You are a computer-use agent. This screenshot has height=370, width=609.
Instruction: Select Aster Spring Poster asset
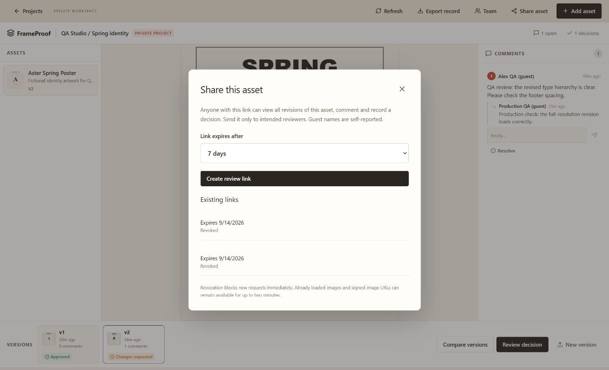(x=51, y=80)
